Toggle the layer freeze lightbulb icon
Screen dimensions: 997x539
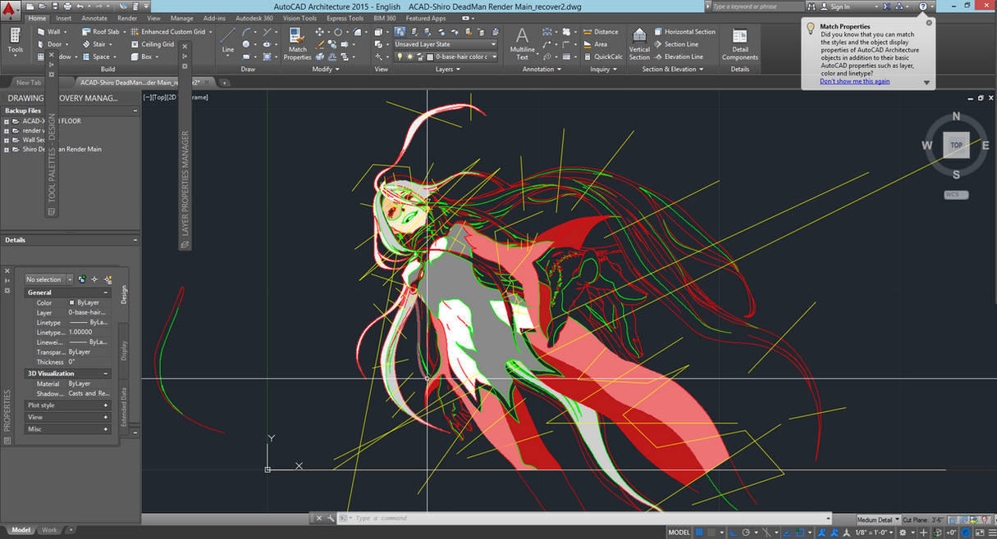pyautogui.click(x=400, y=56)
